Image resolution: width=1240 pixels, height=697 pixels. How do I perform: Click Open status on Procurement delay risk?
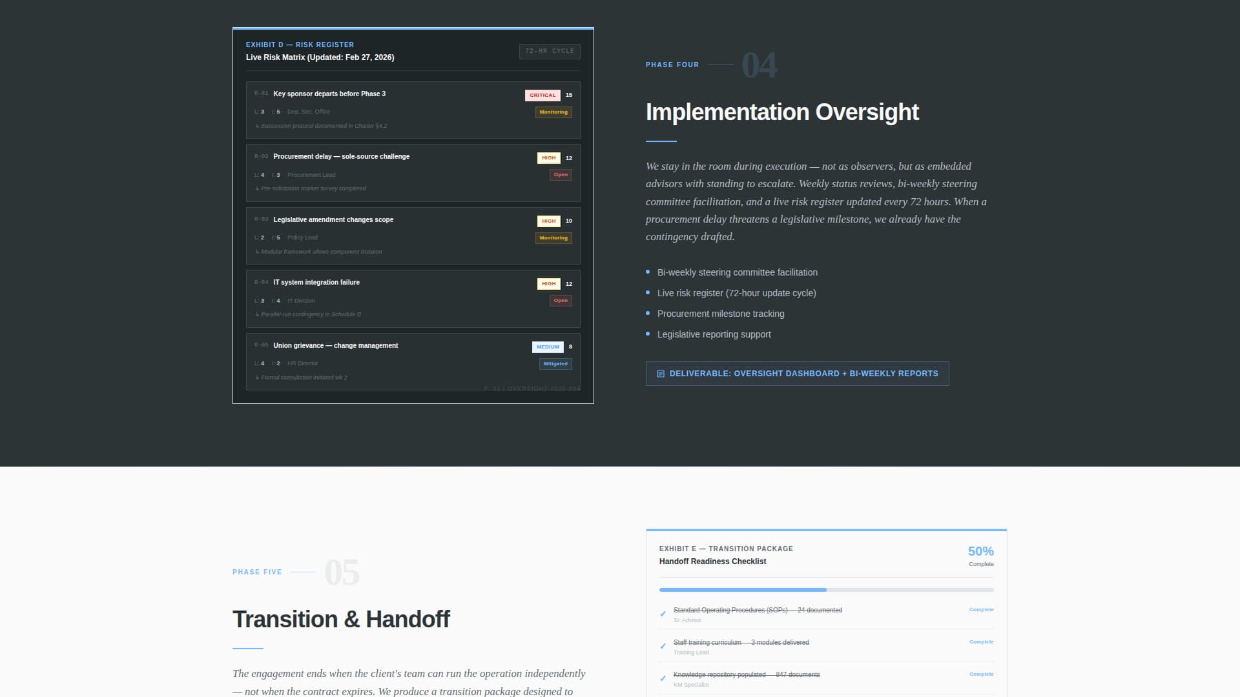click(x=561, y=175)
